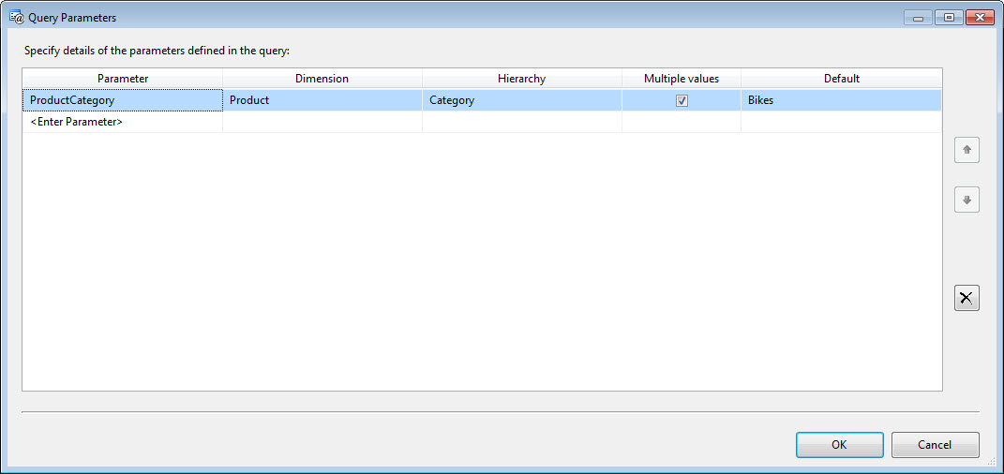Open the Hierarchy cell showing Category
1004x474 pixels.
pyautogui.click(x=521, y=100)
